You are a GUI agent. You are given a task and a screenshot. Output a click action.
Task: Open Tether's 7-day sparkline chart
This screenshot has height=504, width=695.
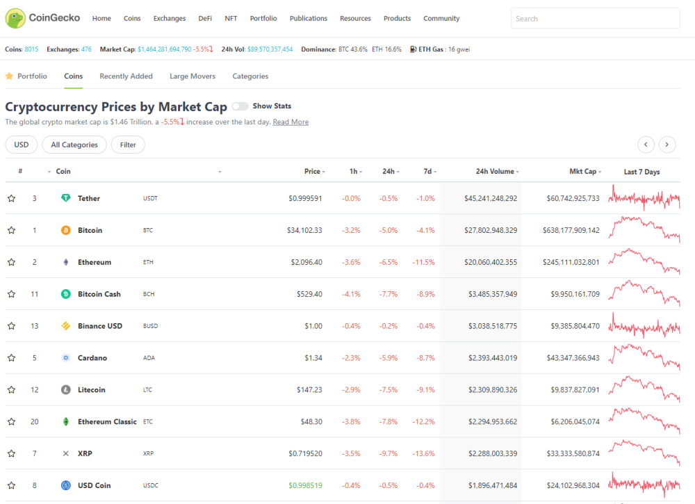[x=644, y=197]
